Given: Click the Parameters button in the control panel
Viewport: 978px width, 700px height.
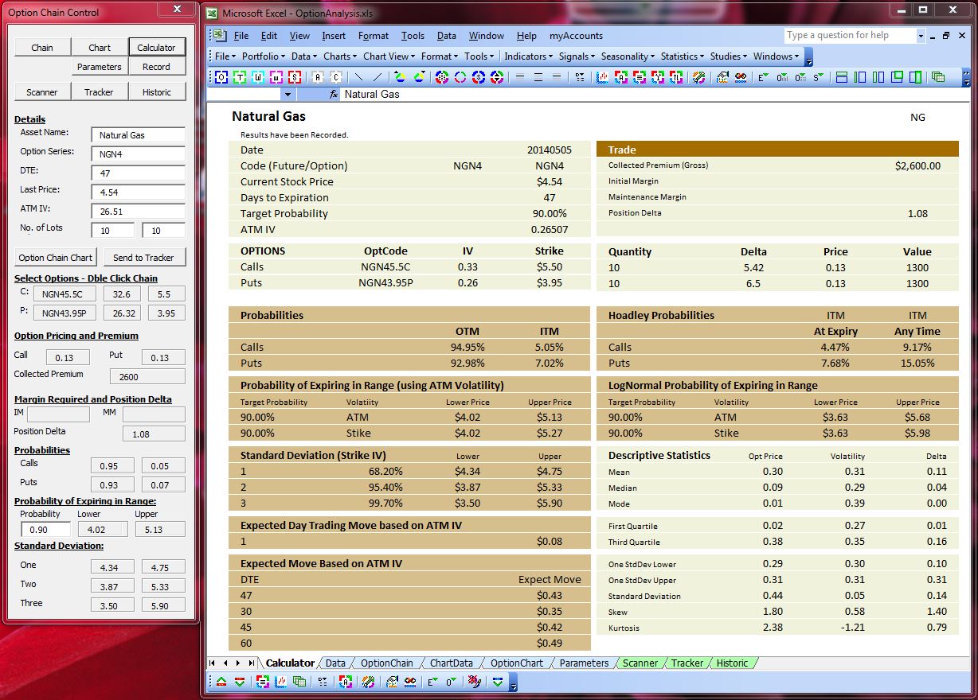Looking at the screenshot, I should [x=100, y=67].
